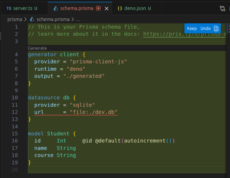Click the diff toggle icon next to Undo
This screenshot has width=230, height=178.
coord(216,28)
